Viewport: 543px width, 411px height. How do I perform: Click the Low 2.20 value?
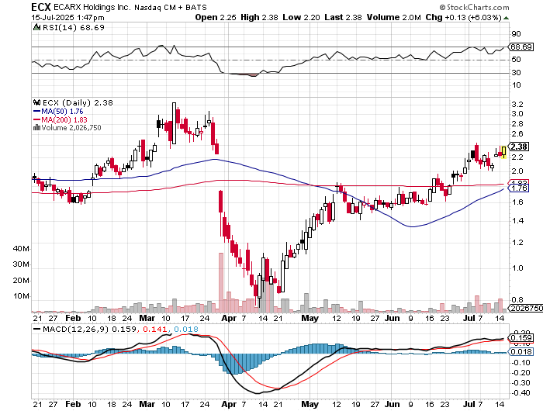pyautogui.click(x=301, y=17)
